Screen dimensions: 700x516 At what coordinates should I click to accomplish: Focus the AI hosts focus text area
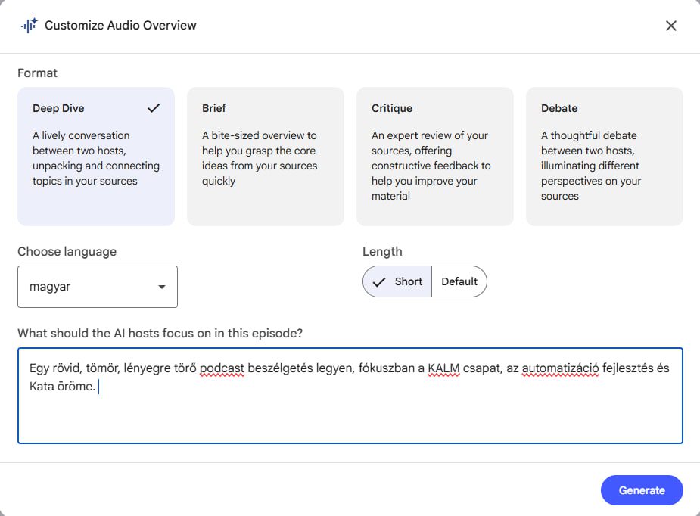point(350,416)
